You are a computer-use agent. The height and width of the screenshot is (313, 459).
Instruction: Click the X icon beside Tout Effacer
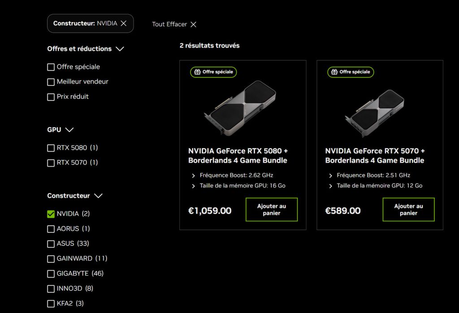point(193,24)
